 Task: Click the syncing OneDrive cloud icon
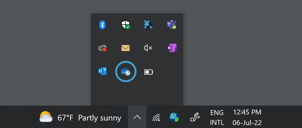coord(126,71)
